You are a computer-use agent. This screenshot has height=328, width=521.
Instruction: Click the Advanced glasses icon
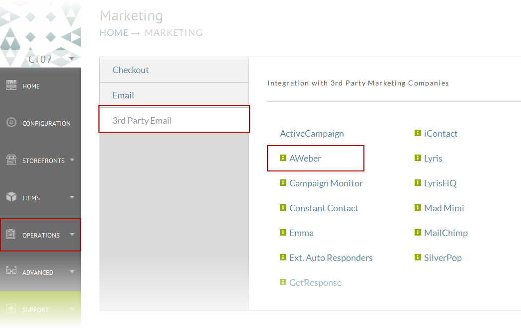coord(11,270)
